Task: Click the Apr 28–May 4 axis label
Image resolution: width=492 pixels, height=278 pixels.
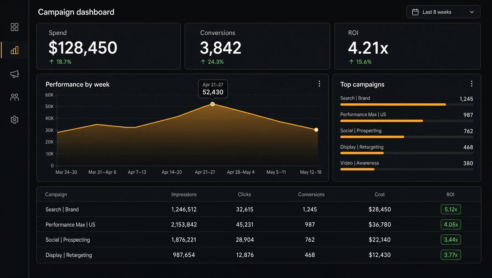Action: tap(241, 172)
